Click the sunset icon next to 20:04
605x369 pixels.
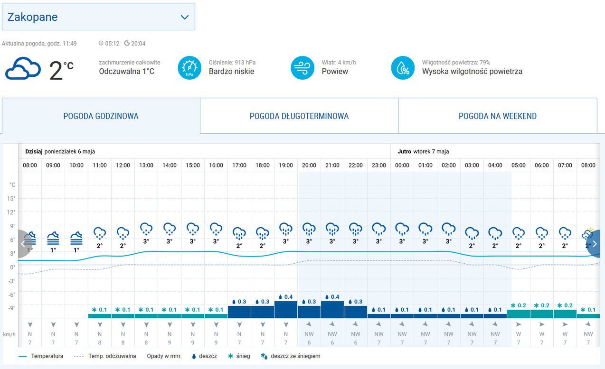(127, 43)
